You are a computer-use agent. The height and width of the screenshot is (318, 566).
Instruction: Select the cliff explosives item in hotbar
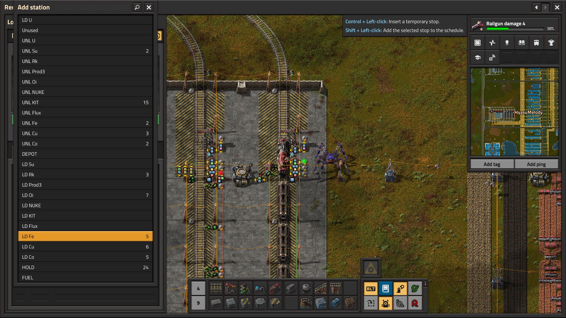(x=335, y=303)
